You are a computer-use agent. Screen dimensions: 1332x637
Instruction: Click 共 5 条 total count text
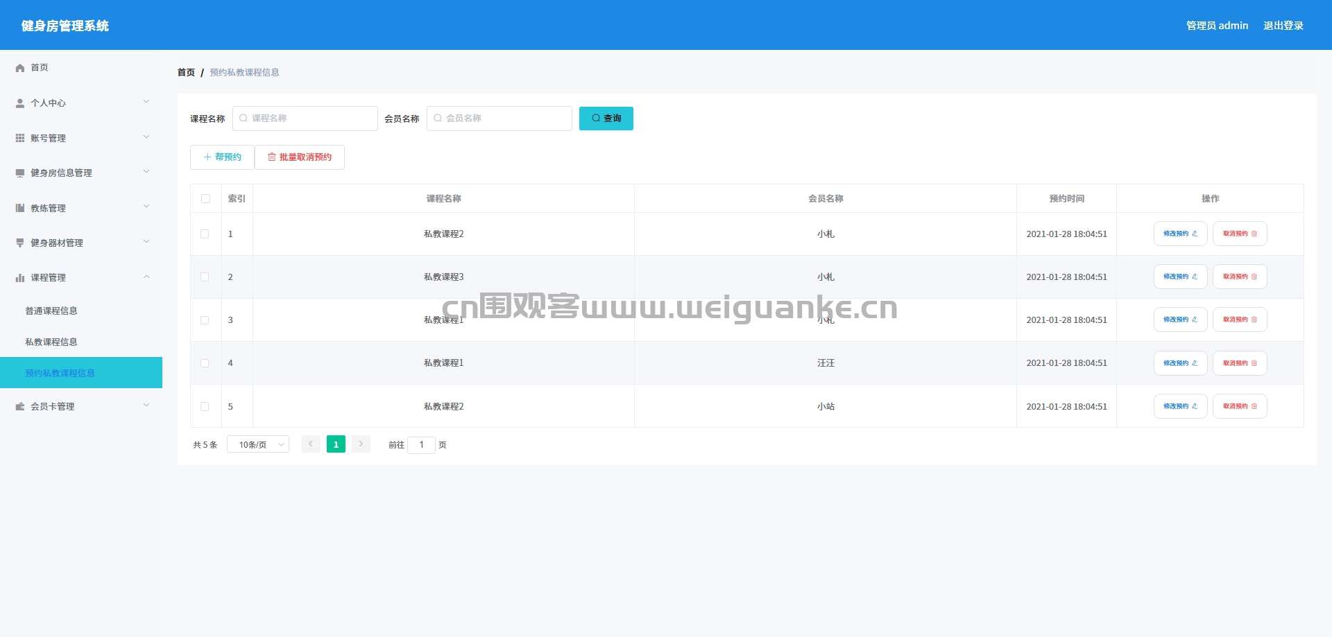click(205, 445)
